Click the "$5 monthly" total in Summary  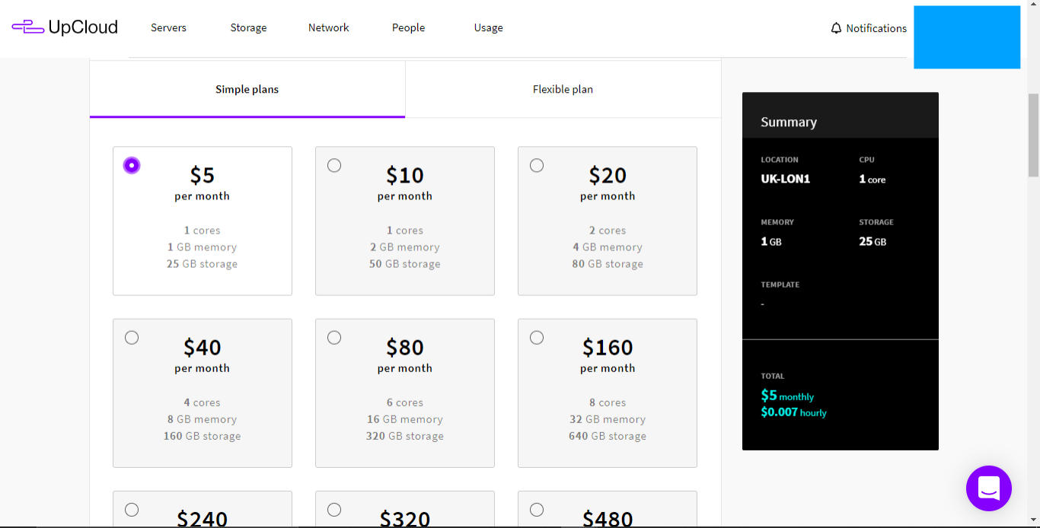point(787,396)
